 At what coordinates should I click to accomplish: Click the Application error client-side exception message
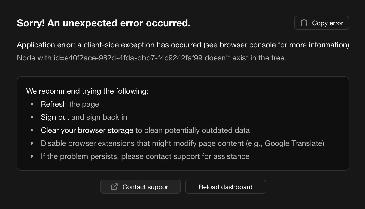click(183, 45)
